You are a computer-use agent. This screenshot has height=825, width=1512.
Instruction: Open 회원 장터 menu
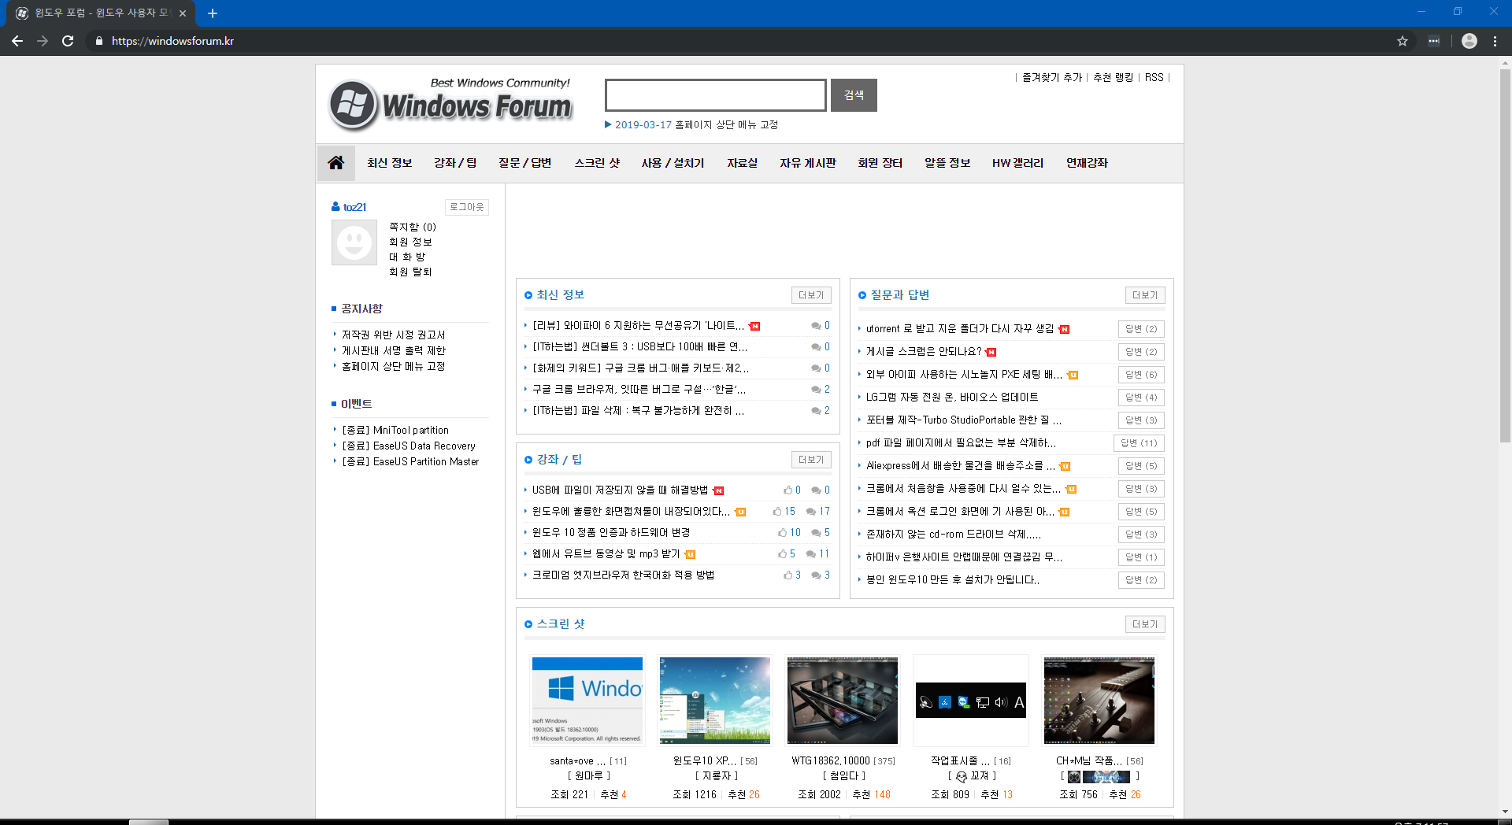click(880, 163)
